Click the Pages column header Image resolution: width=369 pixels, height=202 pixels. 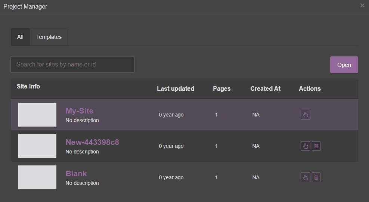point(221,89)
